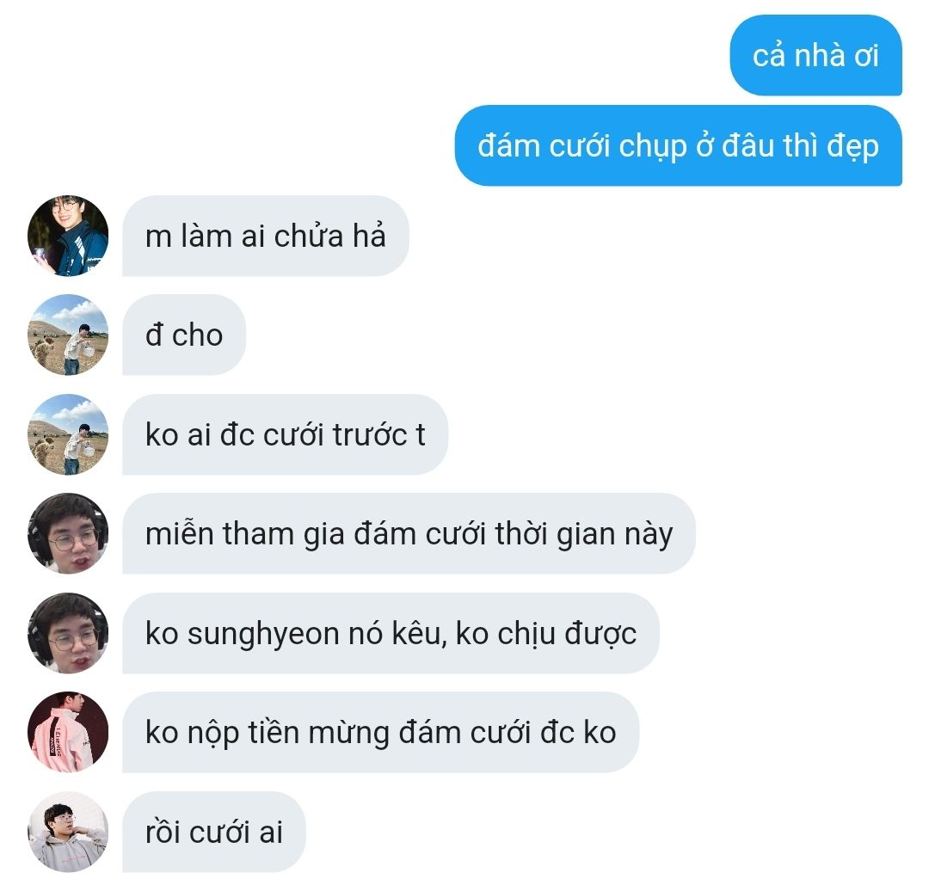Open headphone-wearing avatar beside 'miễn tham gia đám cưới'
Image resolution: width=929 pixels, height=879 pixels.
click(68, 533)
